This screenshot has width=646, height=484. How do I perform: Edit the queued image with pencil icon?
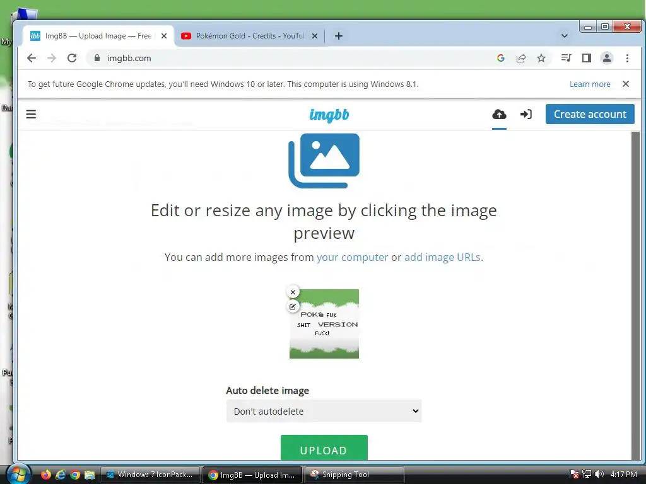293,307
